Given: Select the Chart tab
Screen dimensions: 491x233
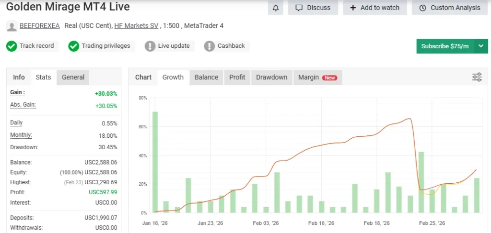Looking at the screenshot, I should 143,77.
